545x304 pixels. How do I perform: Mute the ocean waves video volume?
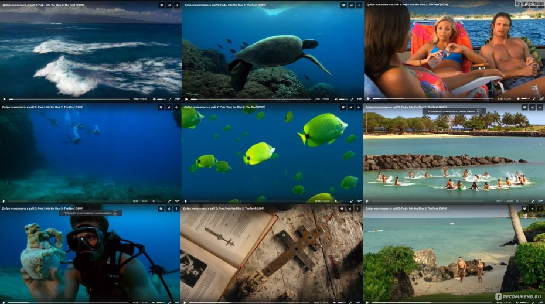(155, 100)
